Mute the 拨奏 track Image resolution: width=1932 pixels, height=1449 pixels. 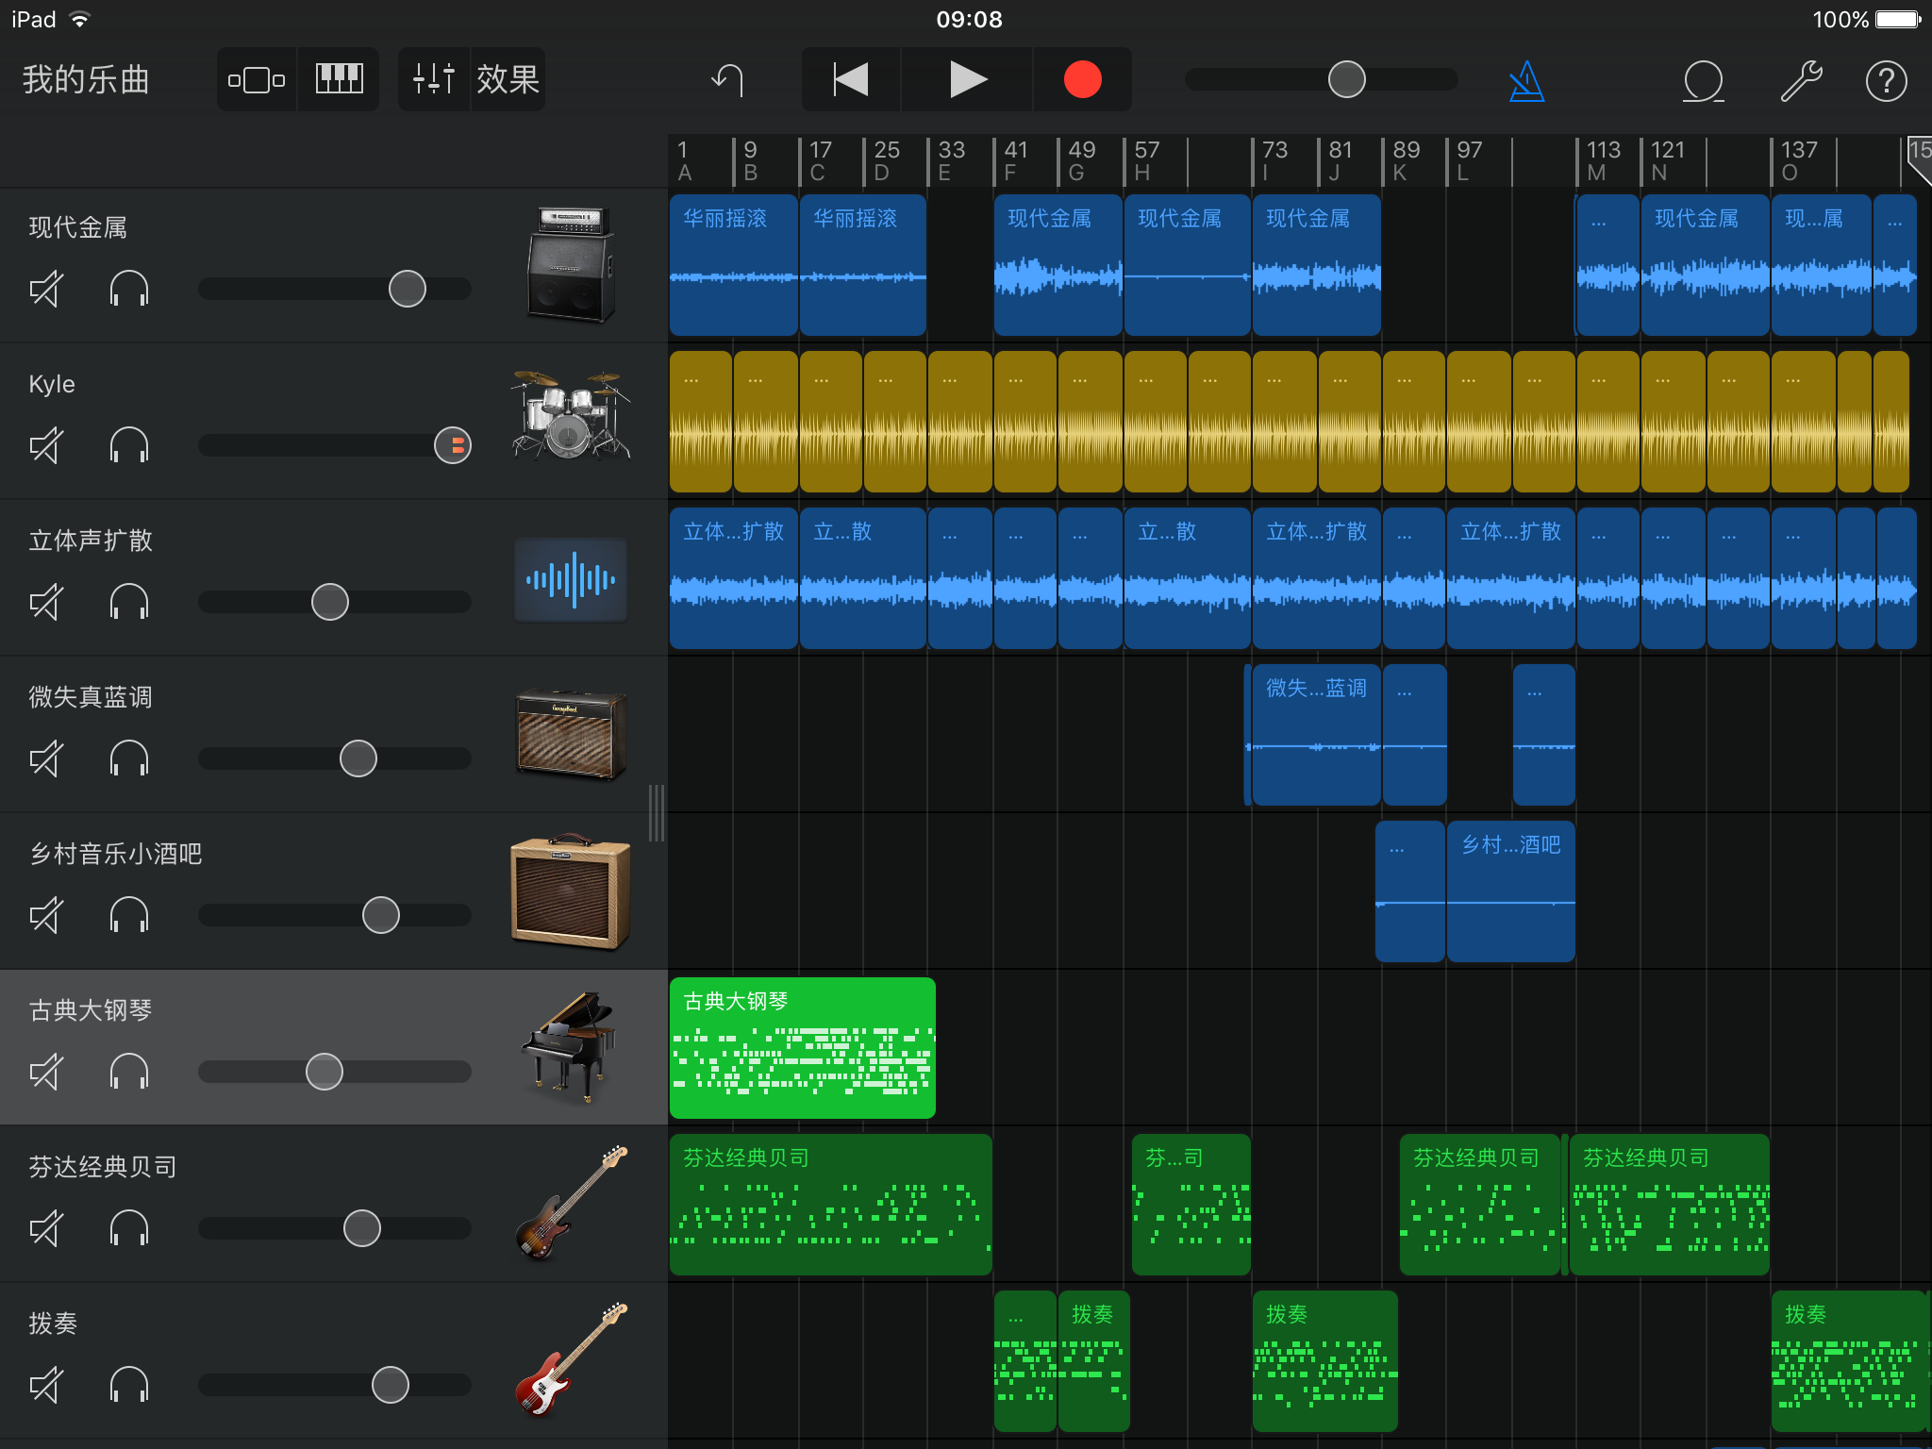(46, 1385)
